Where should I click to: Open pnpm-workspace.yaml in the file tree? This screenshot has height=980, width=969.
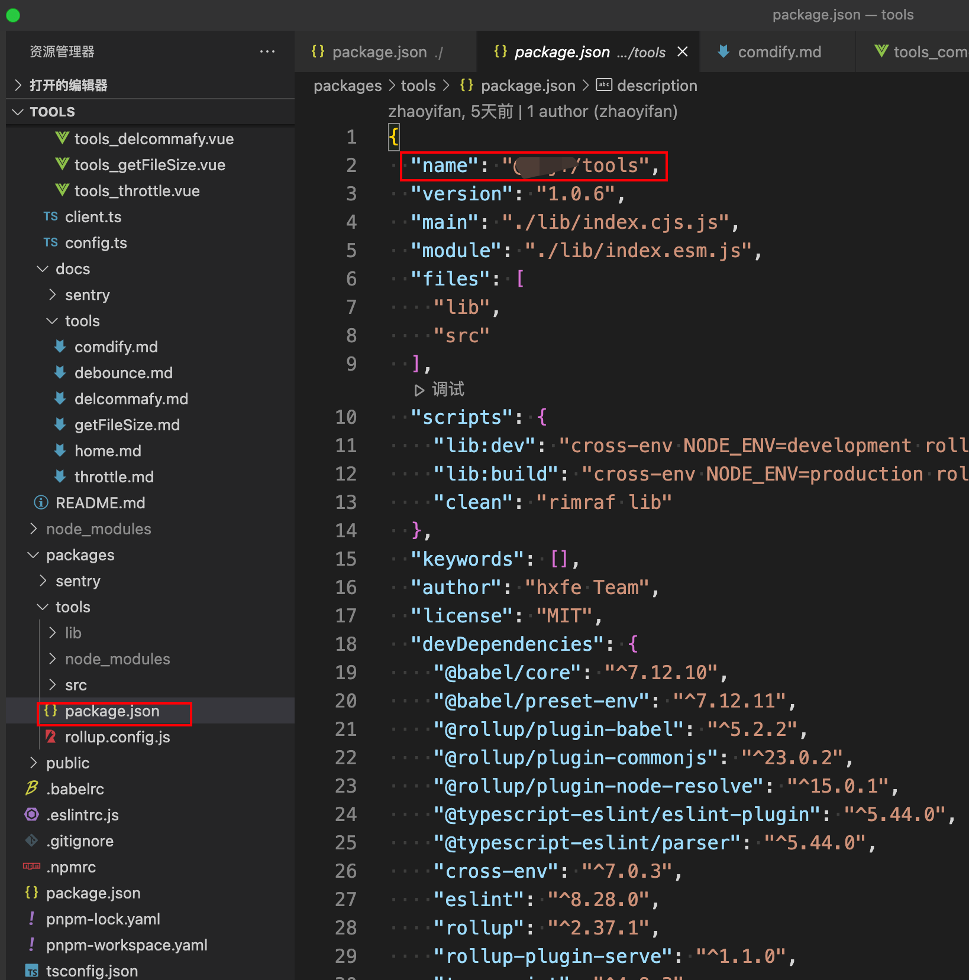tap(127, 945)
